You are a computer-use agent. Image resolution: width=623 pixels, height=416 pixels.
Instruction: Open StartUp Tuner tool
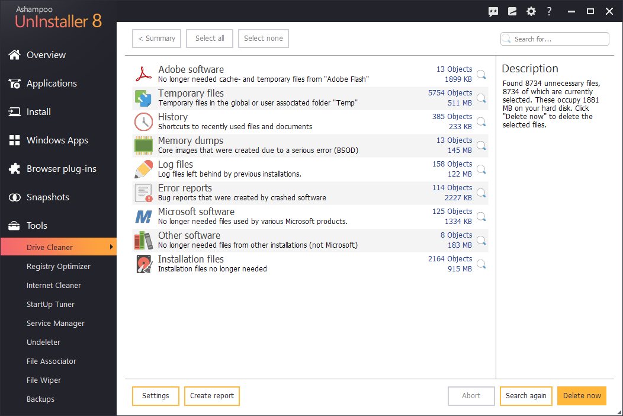[x=50, y=304]
